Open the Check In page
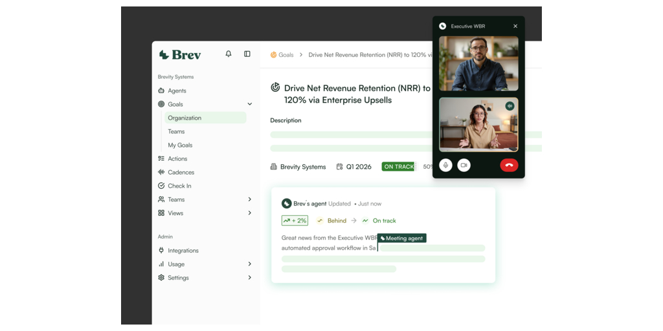Viewport: 663px width, 331px height. pyautogui.click(x=179, y=186)
